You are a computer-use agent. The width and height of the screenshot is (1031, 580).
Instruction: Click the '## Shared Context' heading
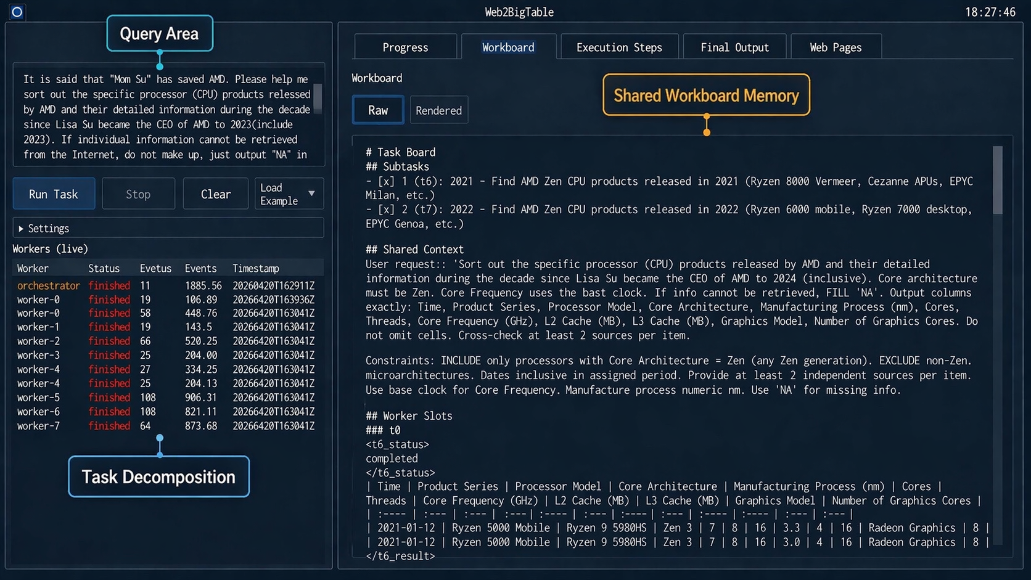(414, 250)
